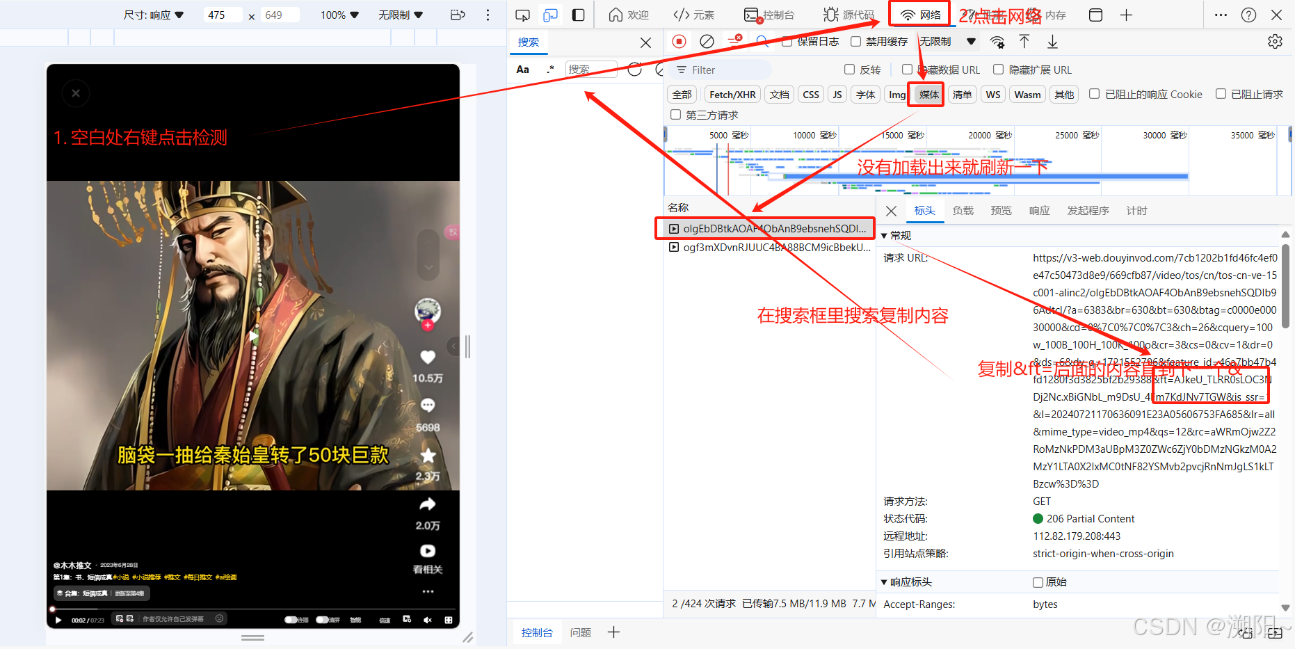
Task: Filter requests by Wasm
Action: [x=1027, y=95]
